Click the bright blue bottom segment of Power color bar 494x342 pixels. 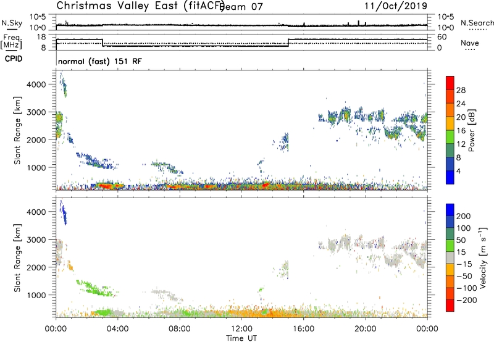click(x=450, y=177)
